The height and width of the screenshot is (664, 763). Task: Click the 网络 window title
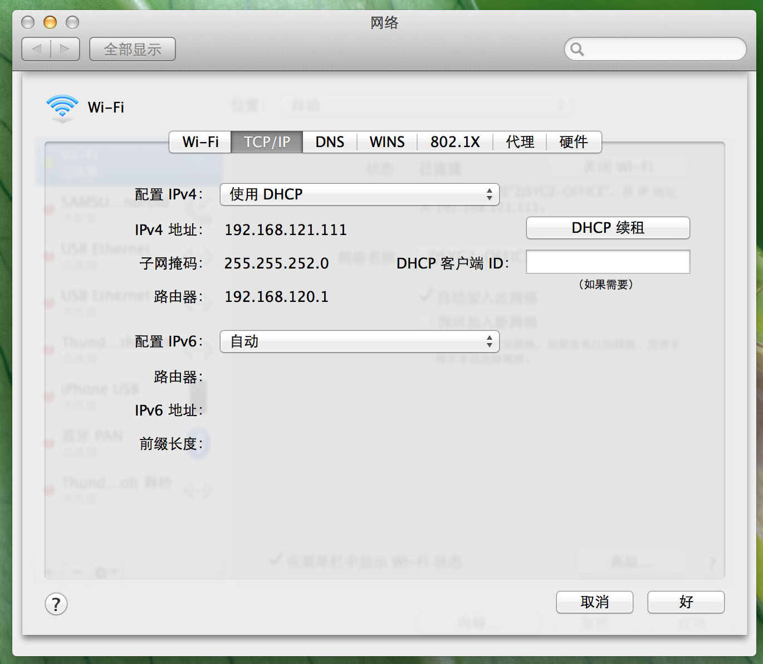click(x=384, y=23)
